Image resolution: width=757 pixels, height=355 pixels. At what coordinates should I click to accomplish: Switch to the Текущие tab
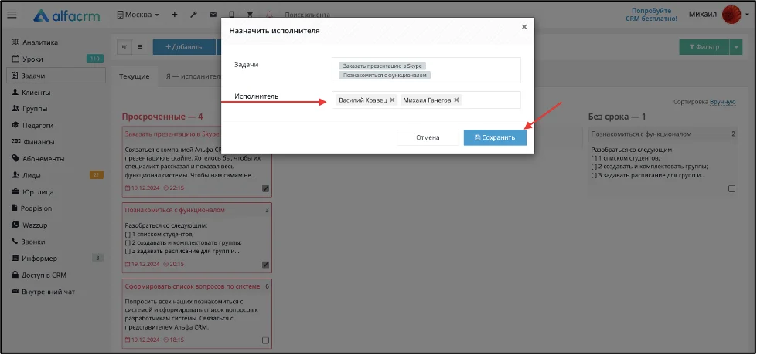[x=135, y=76]
